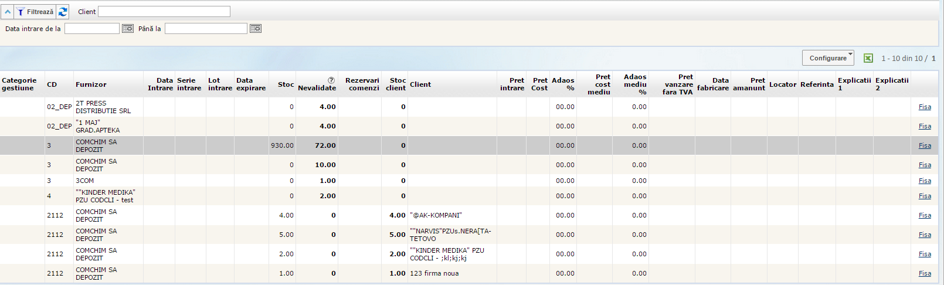This screenshot has width=944, height=285.
Task: Focus the Până la date input
Action: pos(206,29)
